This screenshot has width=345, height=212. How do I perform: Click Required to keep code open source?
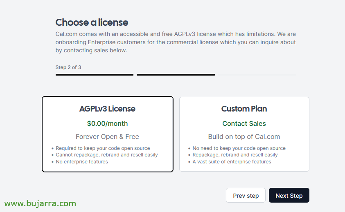(103, 148)
